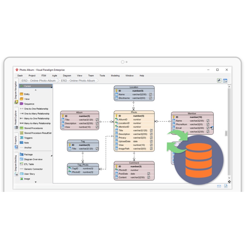Activate the Cursor tool

coord(27,86)
